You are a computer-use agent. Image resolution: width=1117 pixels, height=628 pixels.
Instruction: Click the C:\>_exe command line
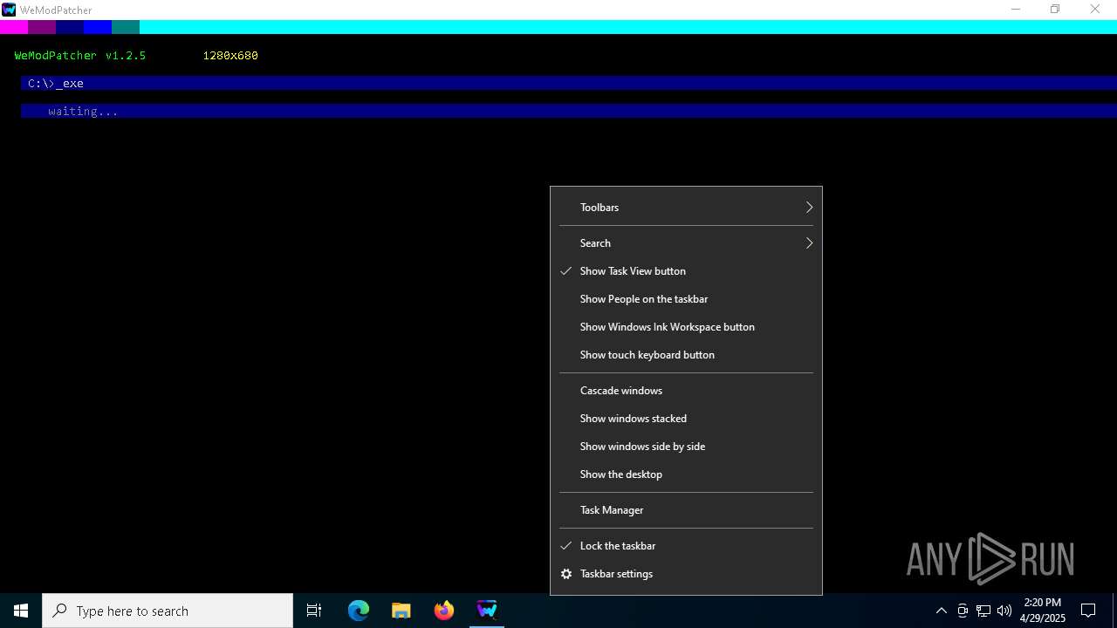(569, 83)
